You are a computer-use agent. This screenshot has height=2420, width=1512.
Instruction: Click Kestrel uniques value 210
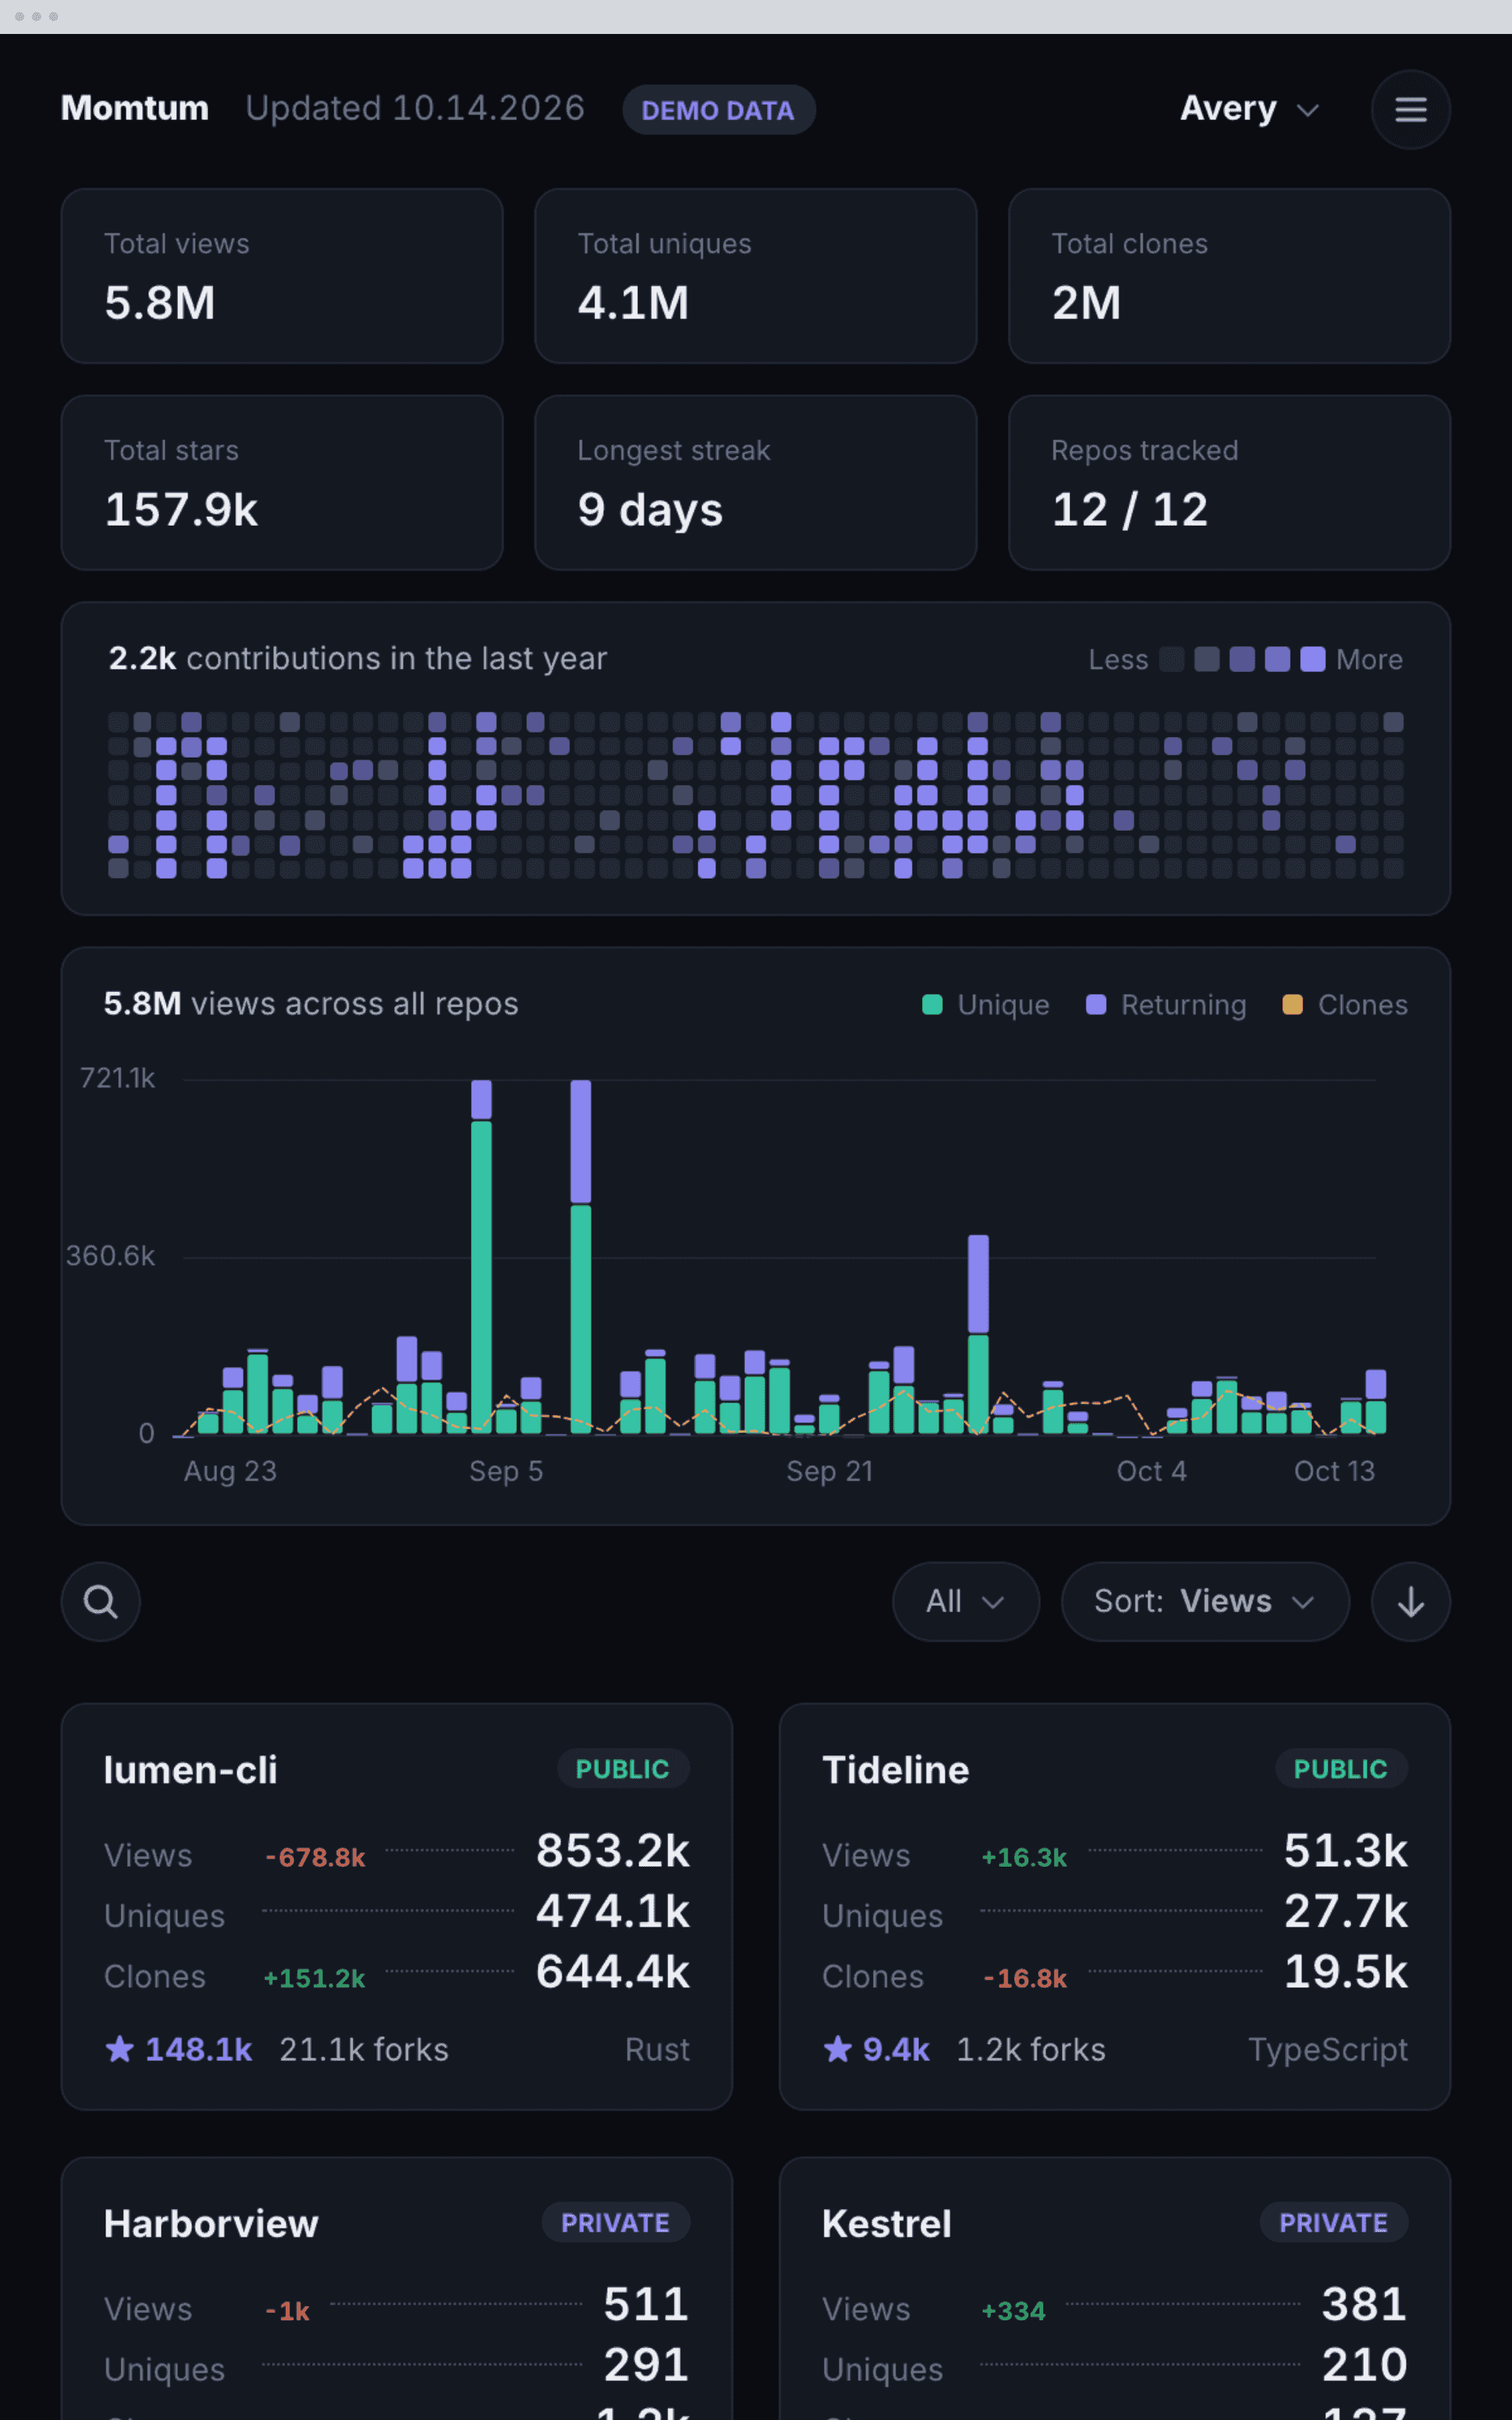coord(1364,2364)
